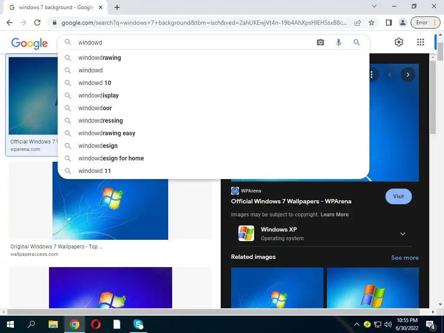Open the first related image thumbnail
This screenshot has height=333, width=444.
click(x=277, y=288)
